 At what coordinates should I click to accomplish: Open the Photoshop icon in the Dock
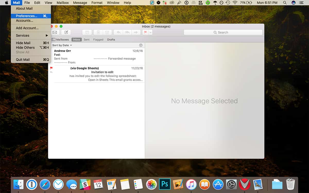click(x=165, y=184)
